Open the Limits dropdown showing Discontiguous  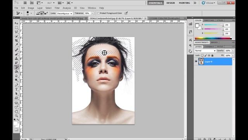tap(65, 13)
